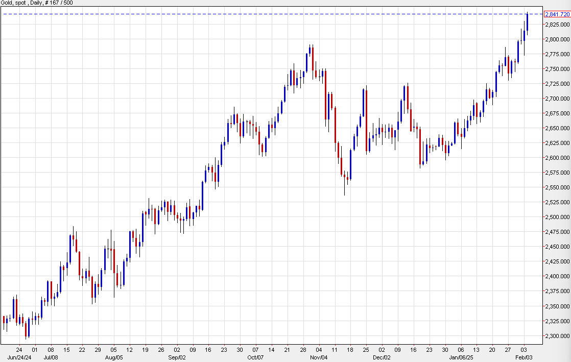This screenshot has width=571, height=362.
Task: Select the 2,325.000 price axis label
Action: [x=557, y=321]
